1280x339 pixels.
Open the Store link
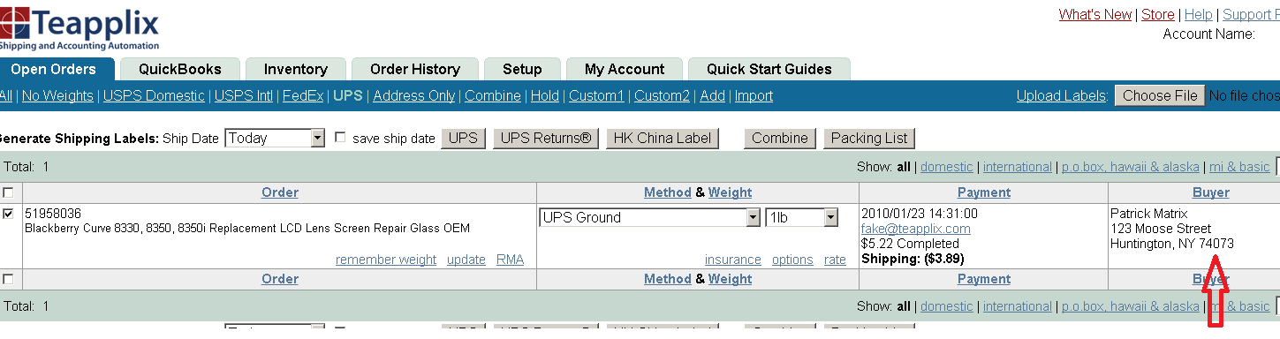pyautogui.click(x=1158, y=14)
